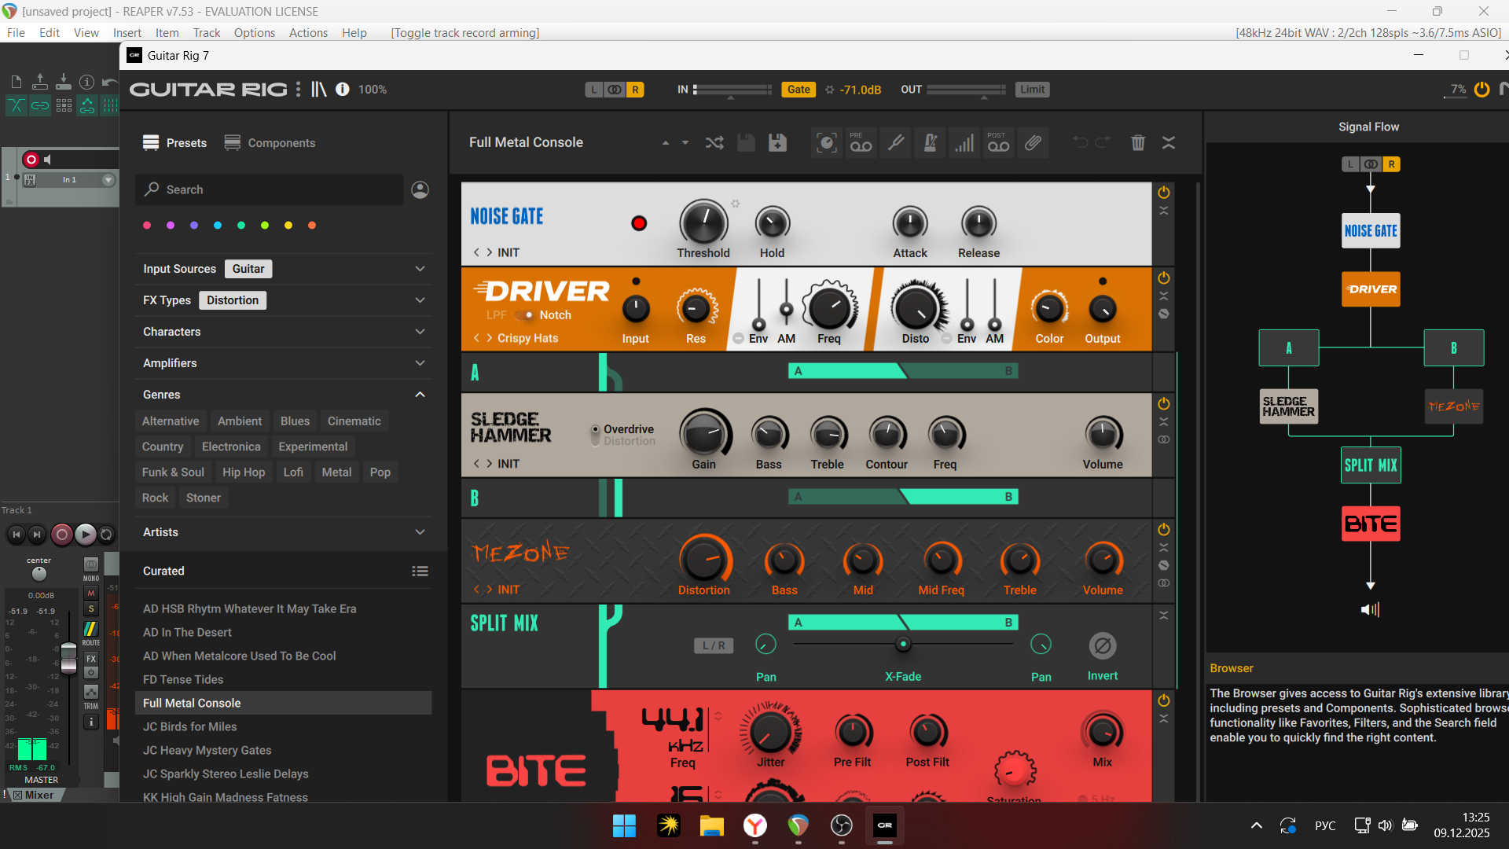Load JC Birds for Miles preset
The height and width of the screenshot is (849, 1509).
point(189,726)
